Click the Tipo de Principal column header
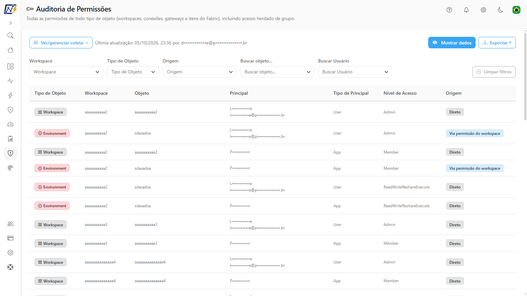 pos(351,93)
